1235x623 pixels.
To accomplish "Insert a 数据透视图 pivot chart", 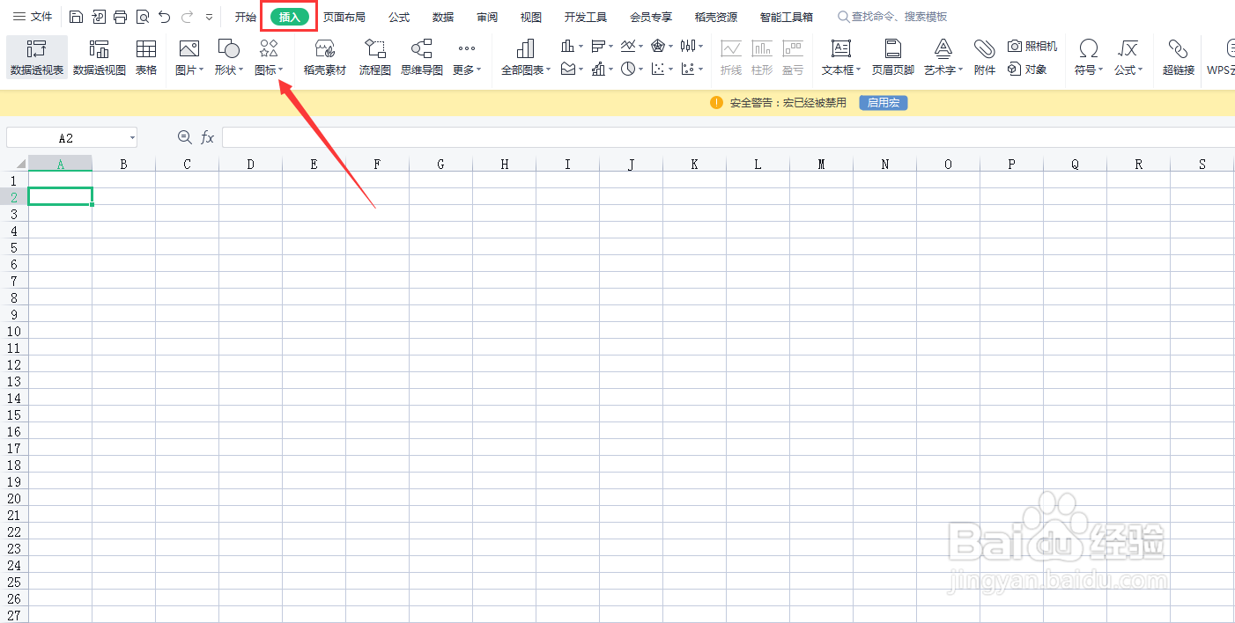I will (x=100, y=57).
